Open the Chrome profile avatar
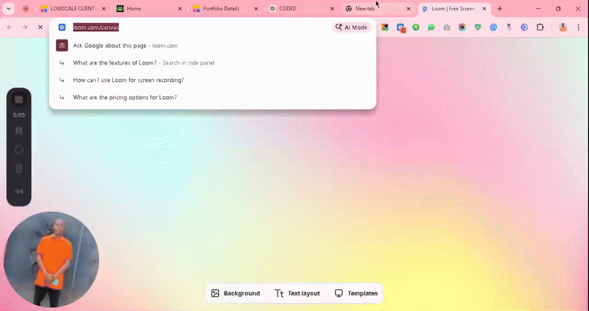Viewport: 589px width, 311px height. (x=563, y=27)
